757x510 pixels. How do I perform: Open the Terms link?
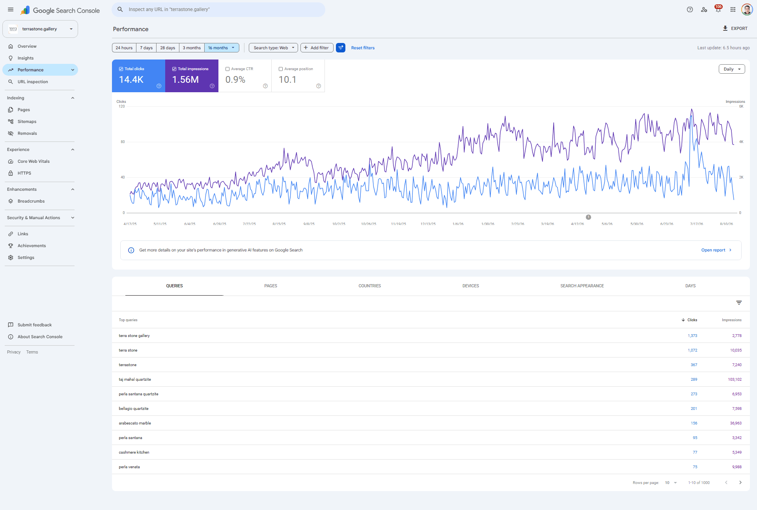32,352
